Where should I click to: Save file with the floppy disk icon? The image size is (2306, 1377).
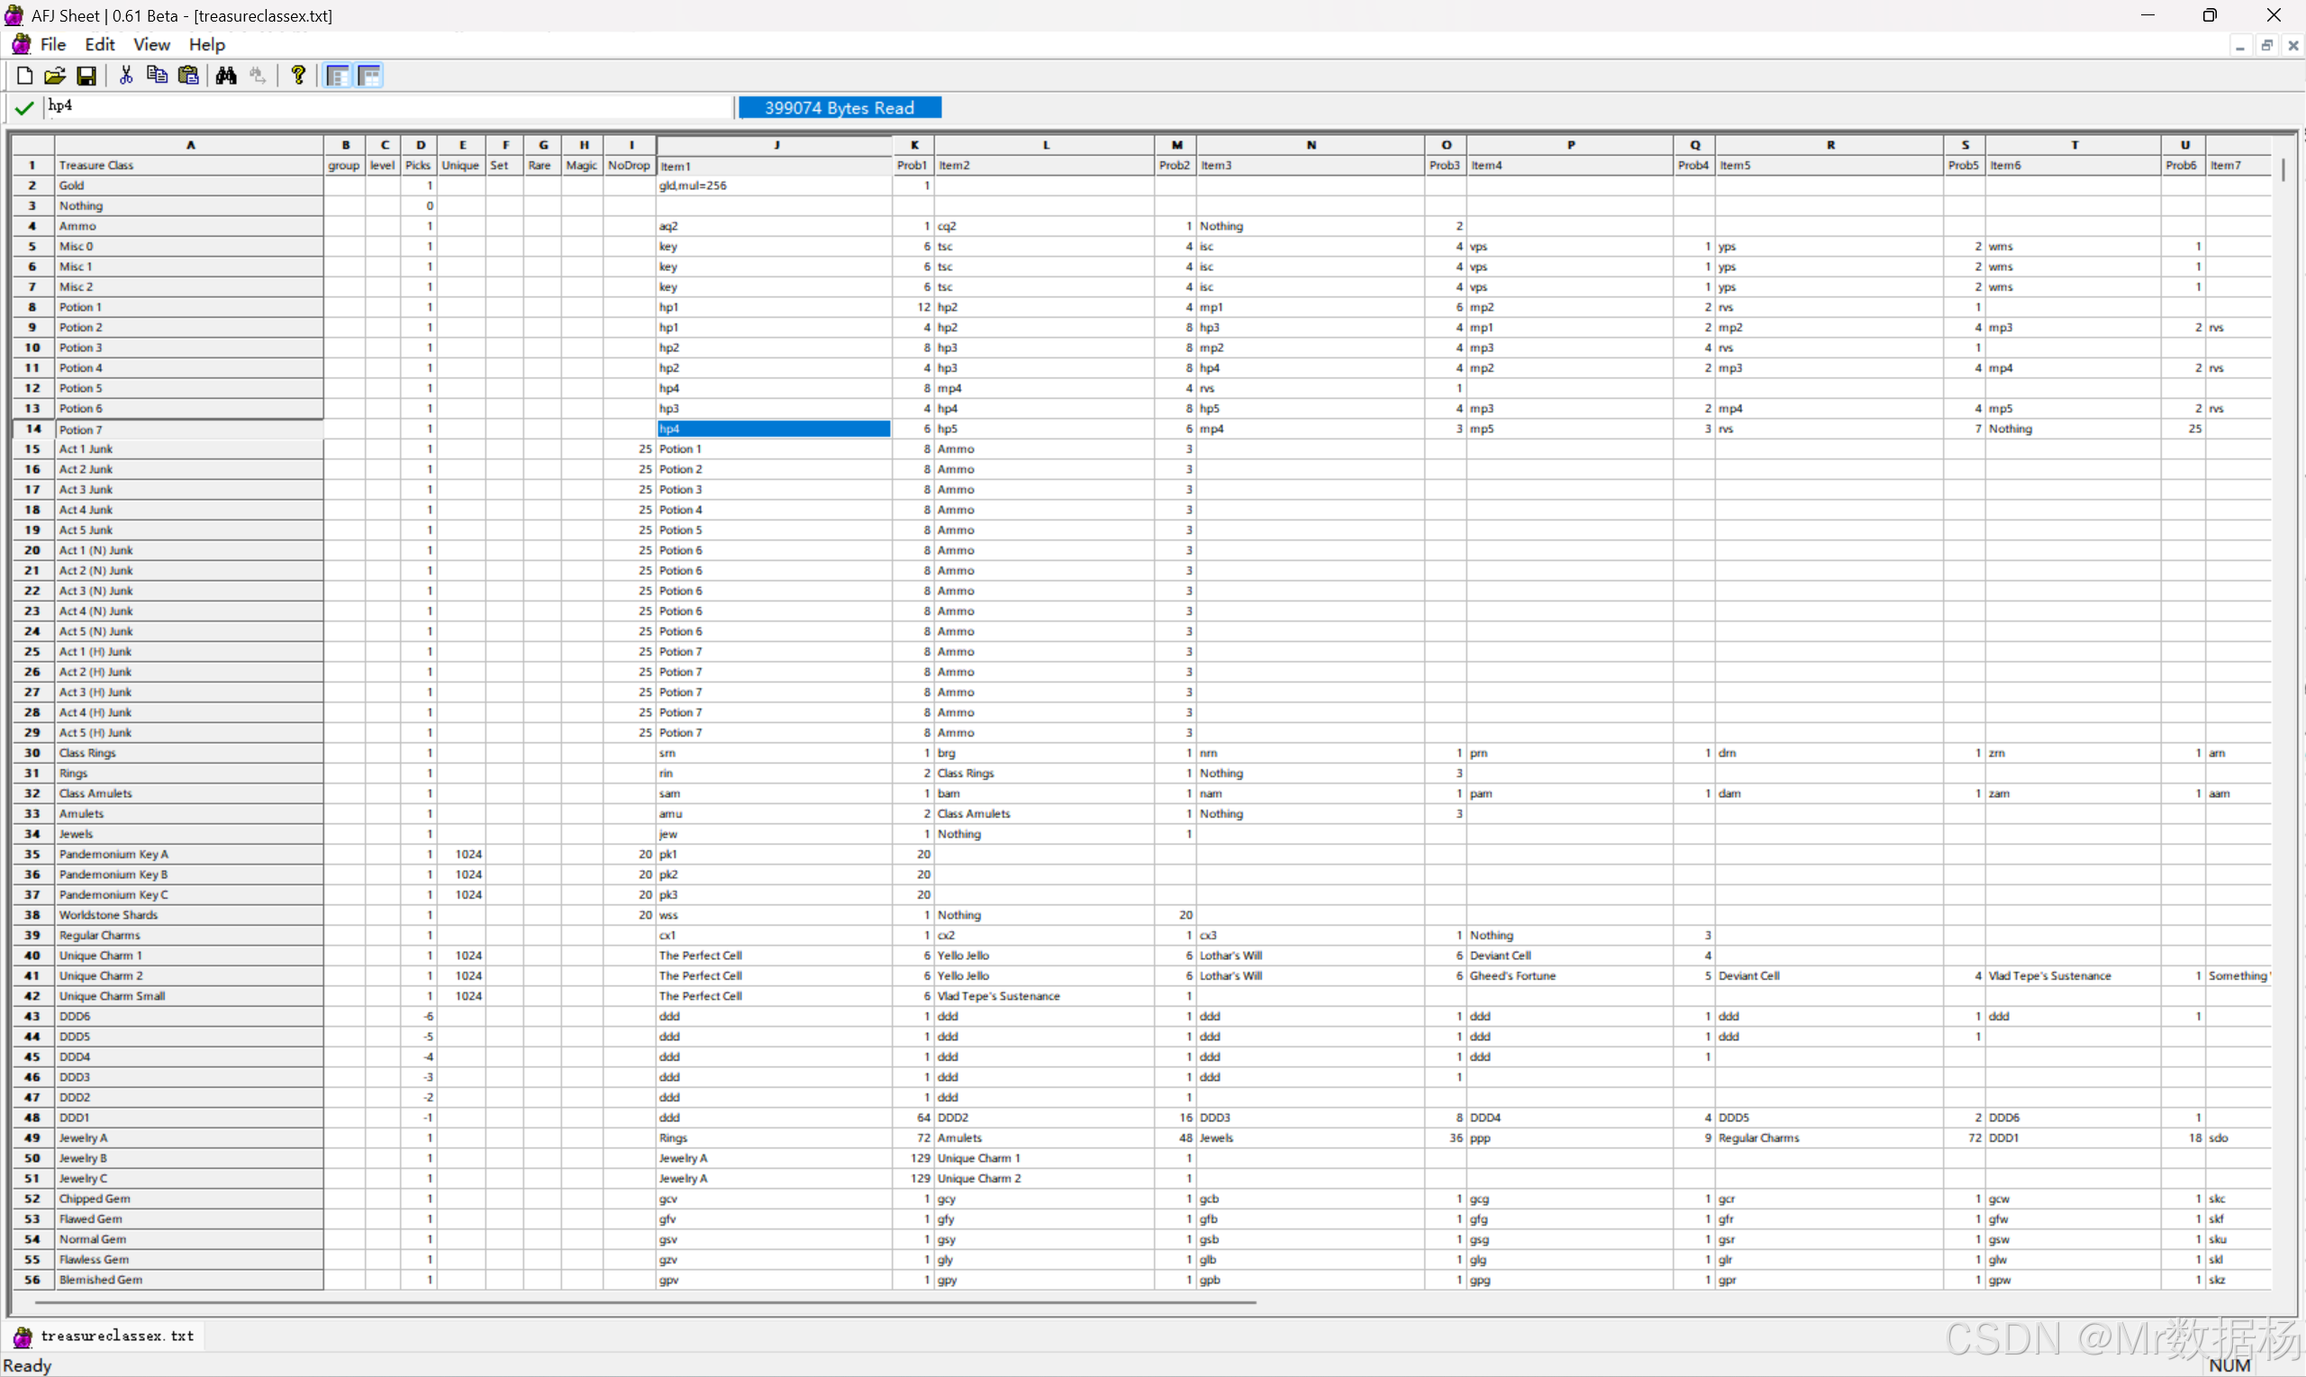coord(86,76)
